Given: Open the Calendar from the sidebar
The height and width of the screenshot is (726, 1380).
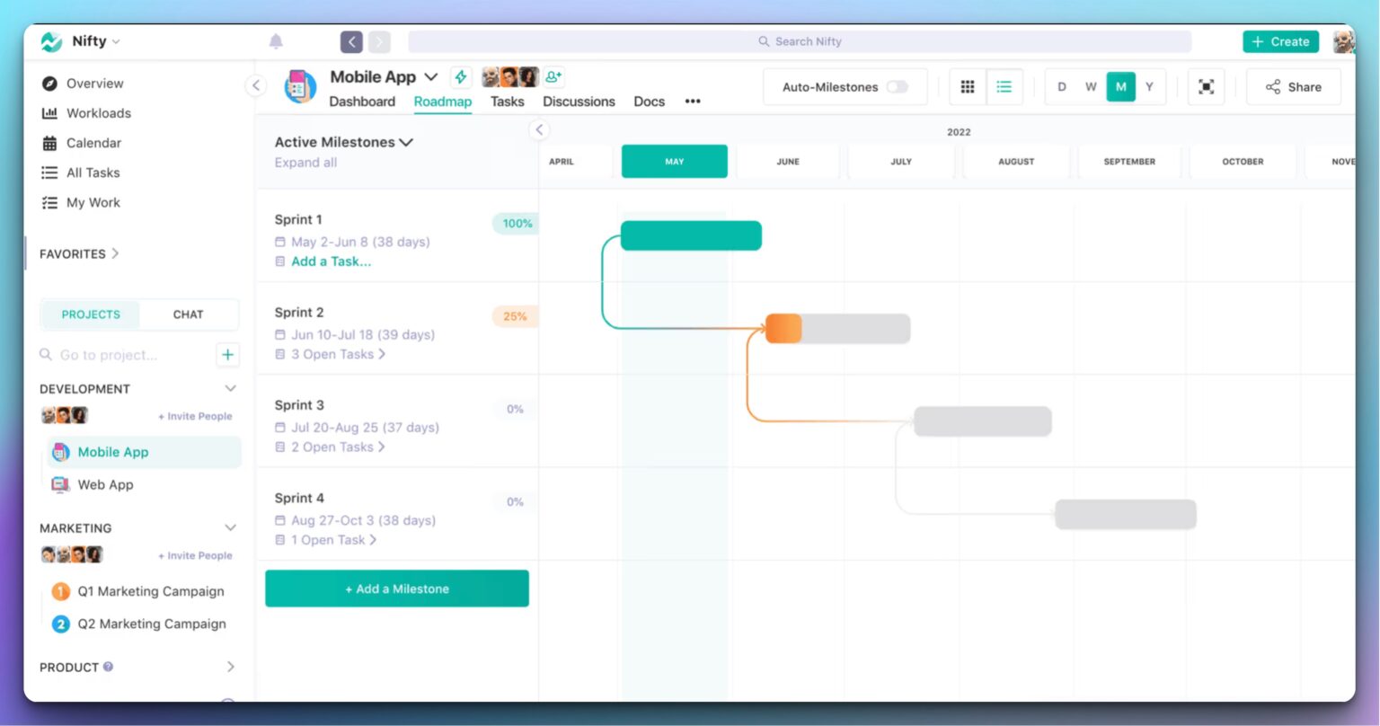Looking at the screenshot, I should [x=93, y=142].
